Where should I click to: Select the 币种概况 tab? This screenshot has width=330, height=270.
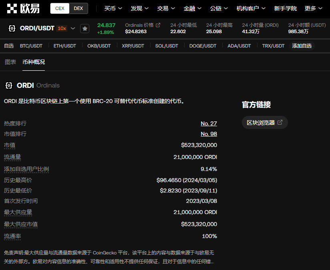[34, 62]
